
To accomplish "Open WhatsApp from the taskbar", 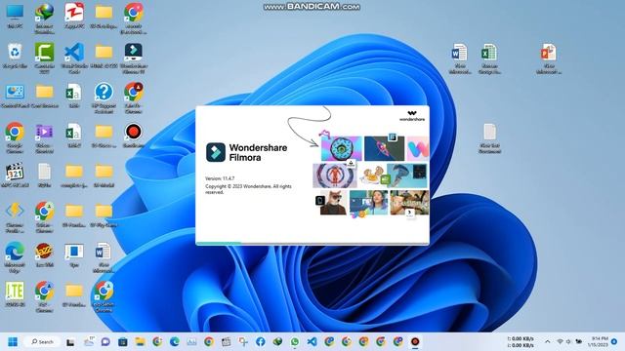I will [x=295, y=342].
